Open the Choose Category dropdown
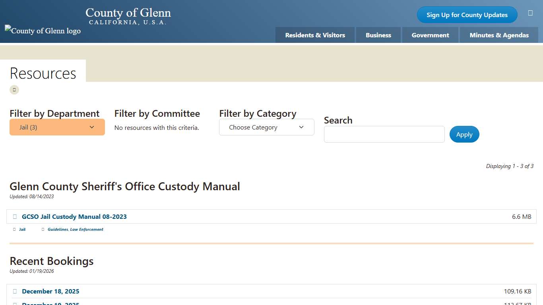This screenshot has width=543, height=305. 266,127
